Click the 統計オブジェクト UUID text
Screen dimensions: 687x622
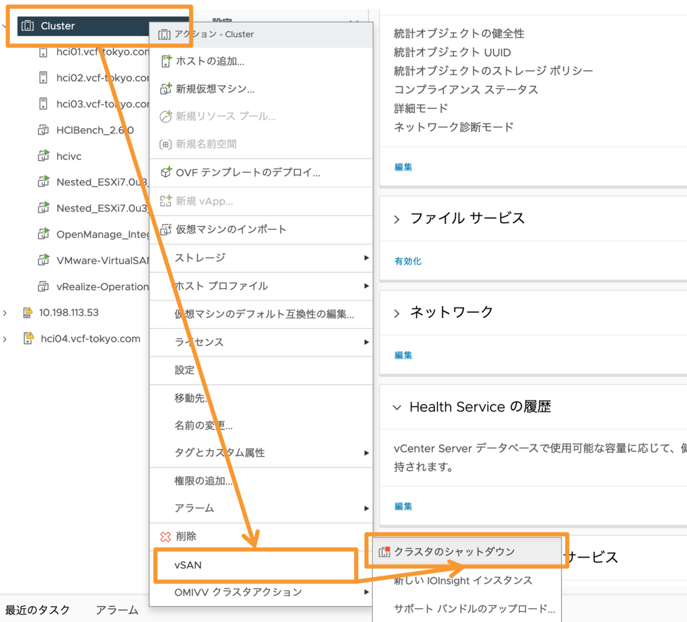click(452, 53)
